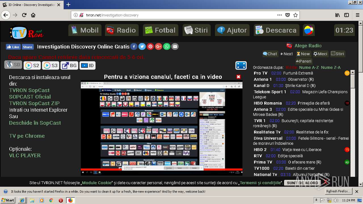Viewport: 363px width, 204px height.
Task: Open page actions three-dot menu
Action: 280,15
